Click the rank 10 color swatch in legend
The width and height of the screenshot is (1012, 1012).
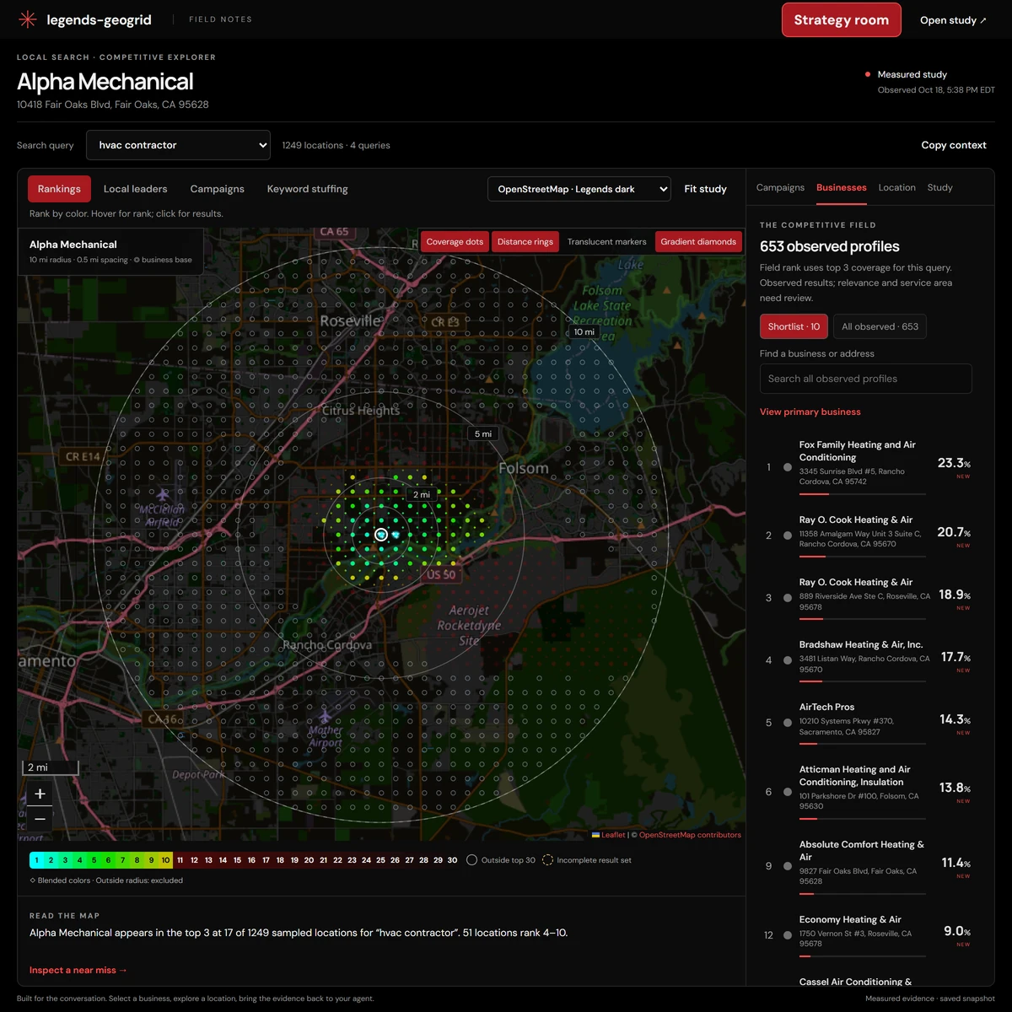click(x=165, y=860)
